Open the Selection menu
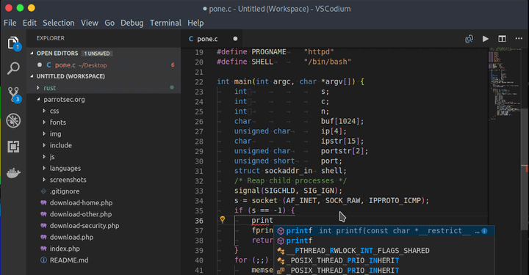 tap(58, 23)
